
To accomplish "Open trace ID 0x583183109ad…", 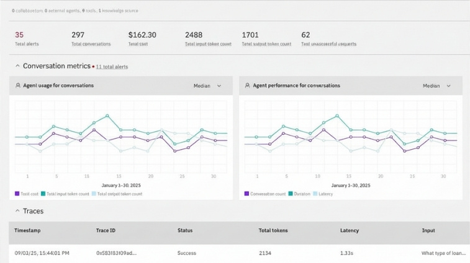I will tap(116, 253).
